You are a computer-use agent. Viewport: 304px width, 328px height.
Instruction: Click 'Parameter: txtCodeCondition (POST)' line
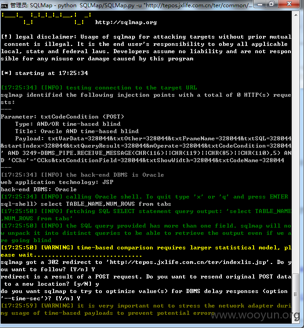(62, 117)
